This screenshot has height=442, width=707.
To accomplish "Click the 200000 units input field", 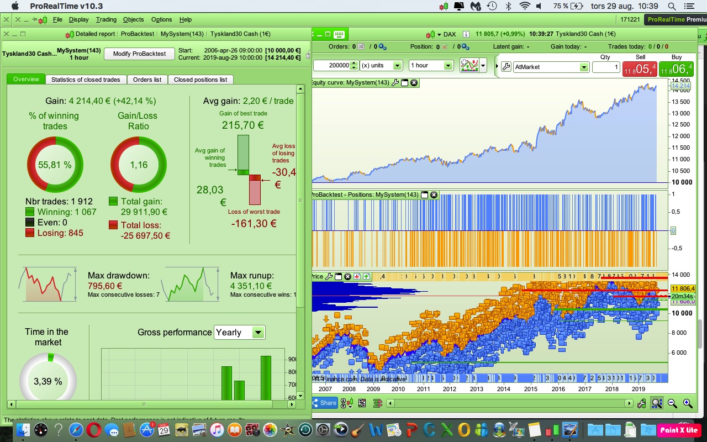I will pyautogui.click(x=332, y=65).
